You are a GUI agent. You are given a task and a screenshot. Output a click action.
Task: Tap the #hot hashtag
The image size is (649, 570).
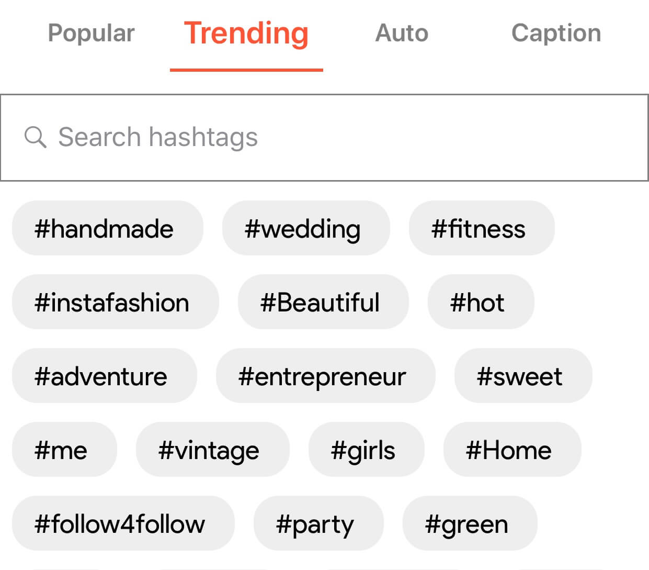(481, 302)
